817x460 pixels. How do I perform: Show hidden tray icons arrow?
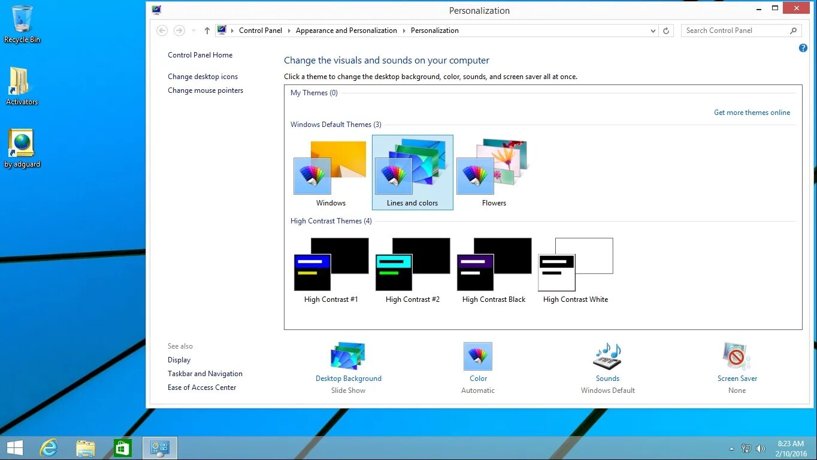click(731, 449)
